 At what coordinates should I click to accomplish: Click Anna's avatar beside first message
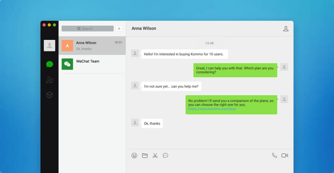click(135, 53)
